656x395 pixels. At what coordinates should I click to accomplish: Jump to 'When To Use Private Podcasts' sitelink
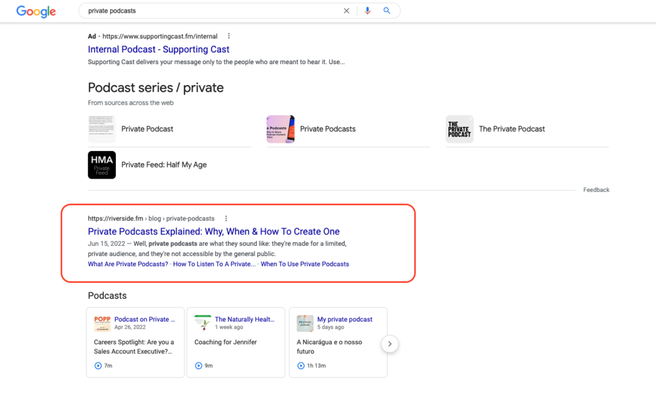(304, 264)
